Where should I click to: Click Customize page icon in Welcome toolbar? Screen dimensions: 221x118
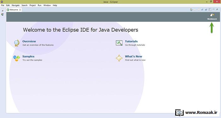210,9
